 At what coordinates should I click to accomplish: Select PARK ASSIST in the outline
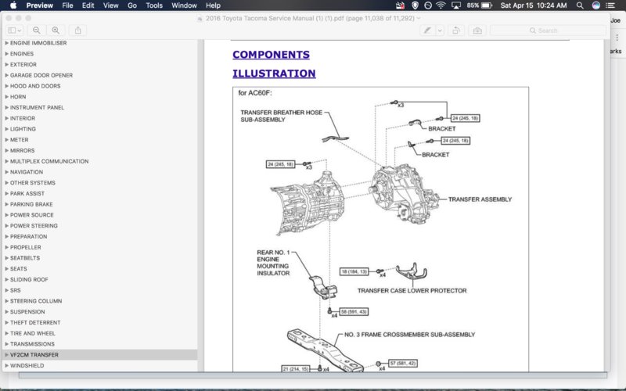[x=27, y=193]
